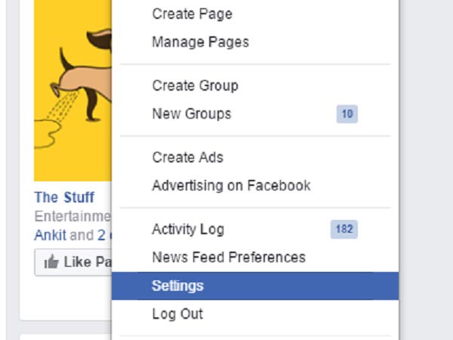Screen dimensions: 453x340
Task: Click the cartoon dog figure in the picture
Action: tap(83, 68)
